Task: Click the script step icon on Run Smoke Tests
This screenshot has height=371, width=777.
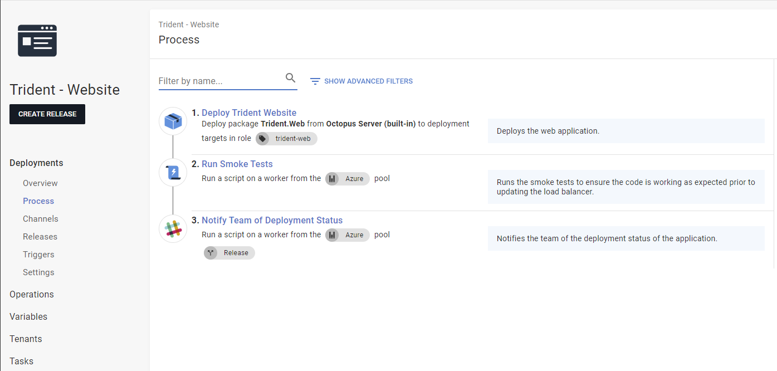Action: pos(173,172)
